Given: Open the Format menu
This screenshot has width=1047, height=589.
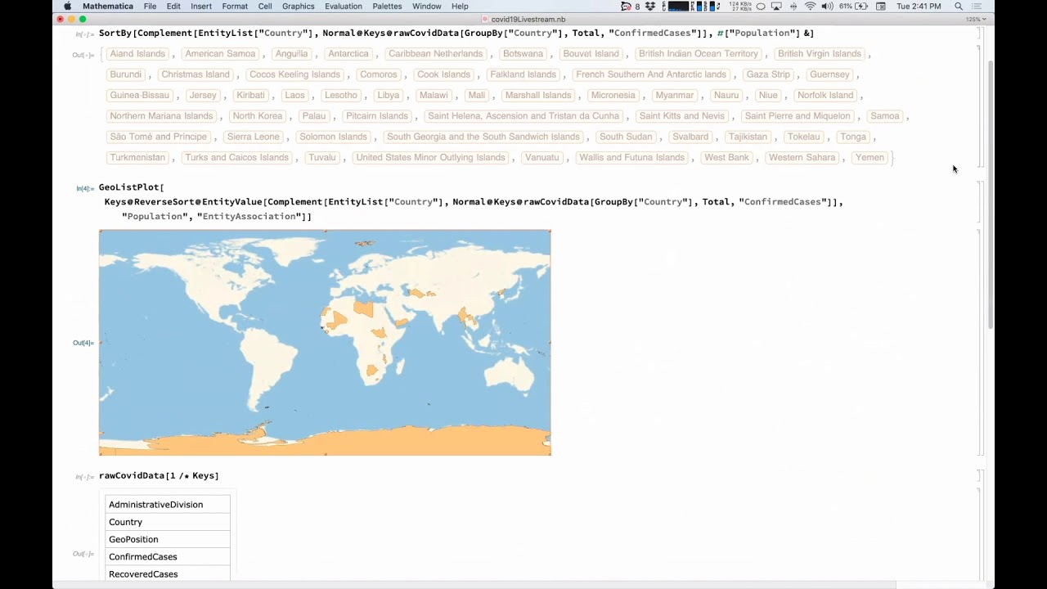Looking at the screenshot, I should coord(235,6).
